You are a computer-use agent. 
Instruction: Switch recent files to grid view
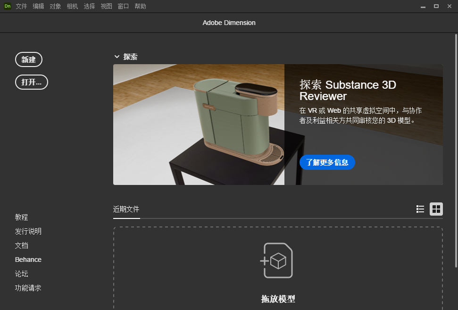pyautogui.click(x=436, y=209)
